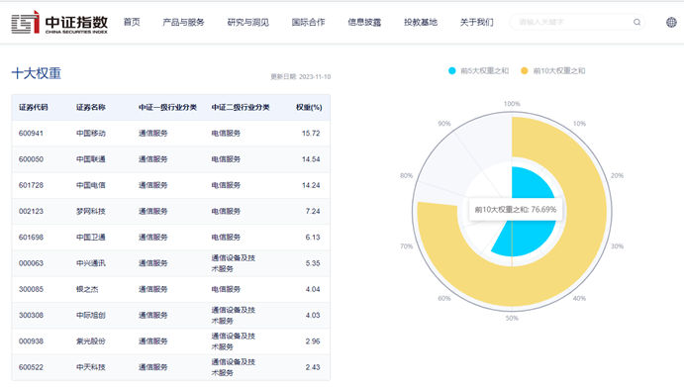Select the 中兴通讯 name cell
The width and height of the screenshot is (684, 390).
[x=91, y=263]
